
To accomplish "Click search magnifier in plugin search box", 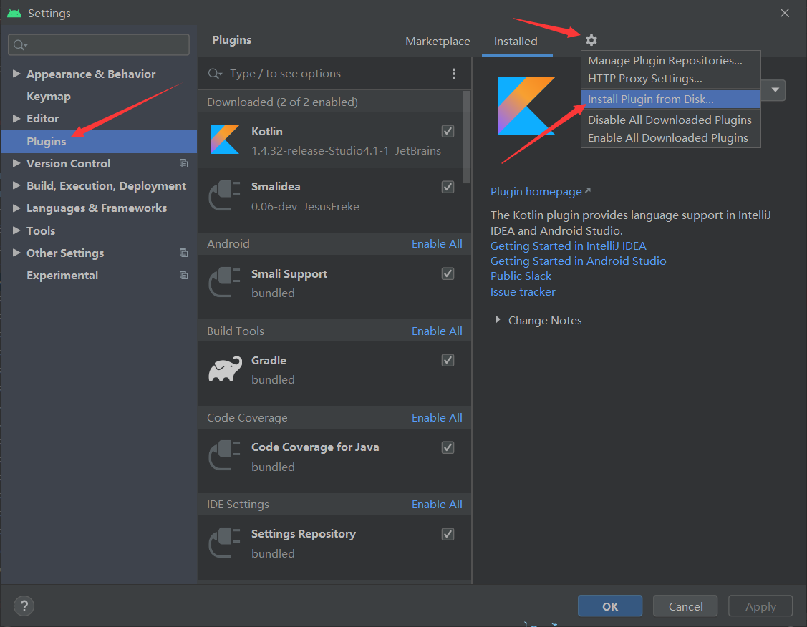I will [x=215, y=74].
